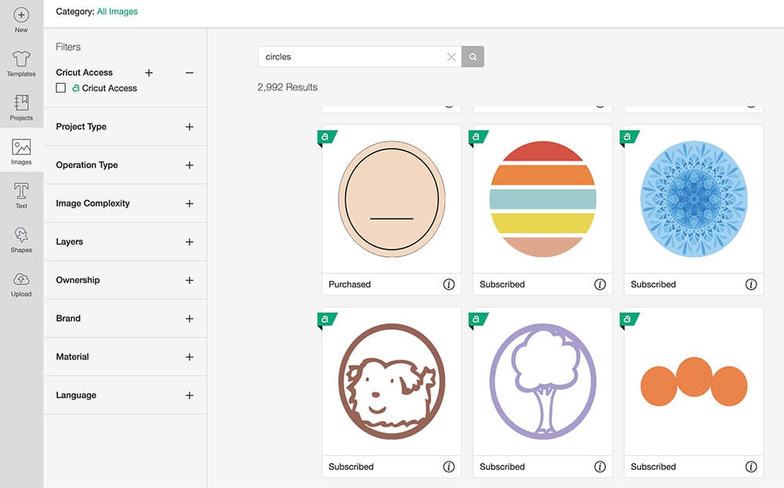Viewport: 784px width, 488px height.
Task: Expand the Image Complexity filter
Action: tap(189, 204)
